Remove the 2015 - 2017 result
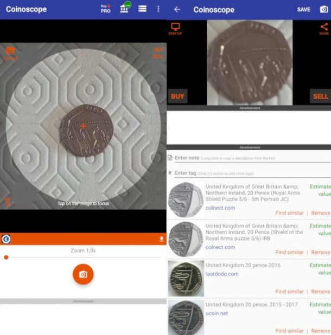The height and width of the screenshot is (335, 331). coord(320,331)
